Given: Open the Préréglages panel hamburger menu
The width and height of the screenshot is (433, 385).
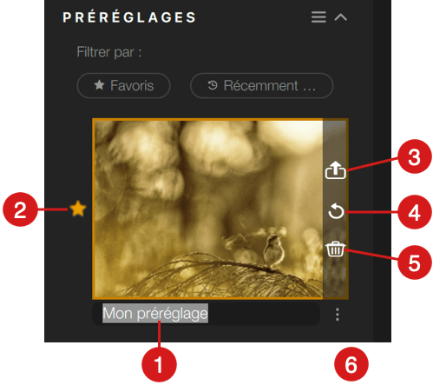Looking at the screenshot, I should pos(318,17).
